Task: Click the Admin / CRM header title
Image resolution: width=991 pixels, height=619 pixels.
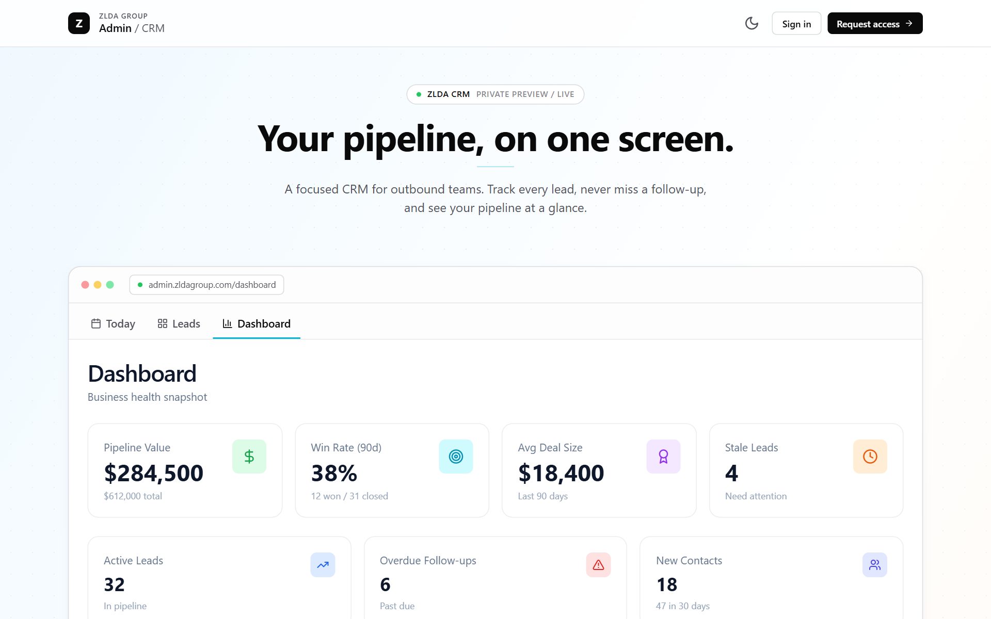Action: (132, 28)
